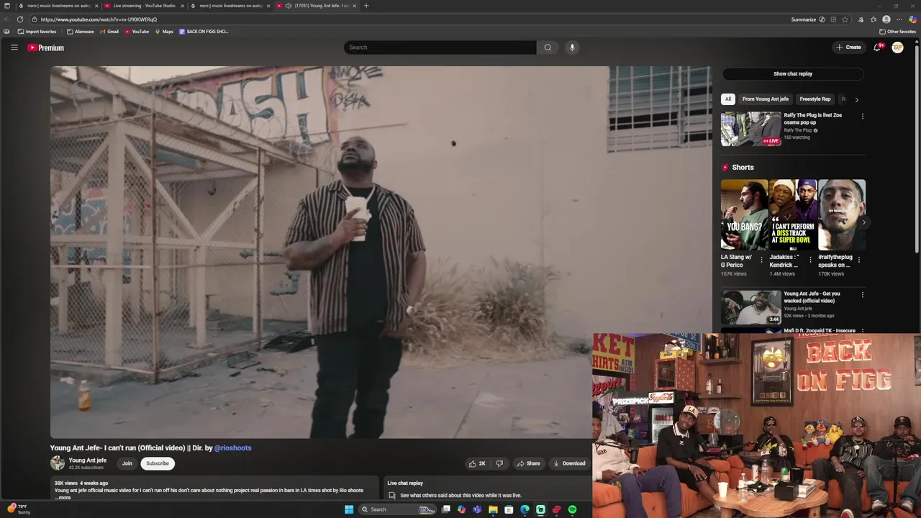The image size is (921, 518).
Task: Open Microsoft Teams from taskbar
Action: point(477,509)
